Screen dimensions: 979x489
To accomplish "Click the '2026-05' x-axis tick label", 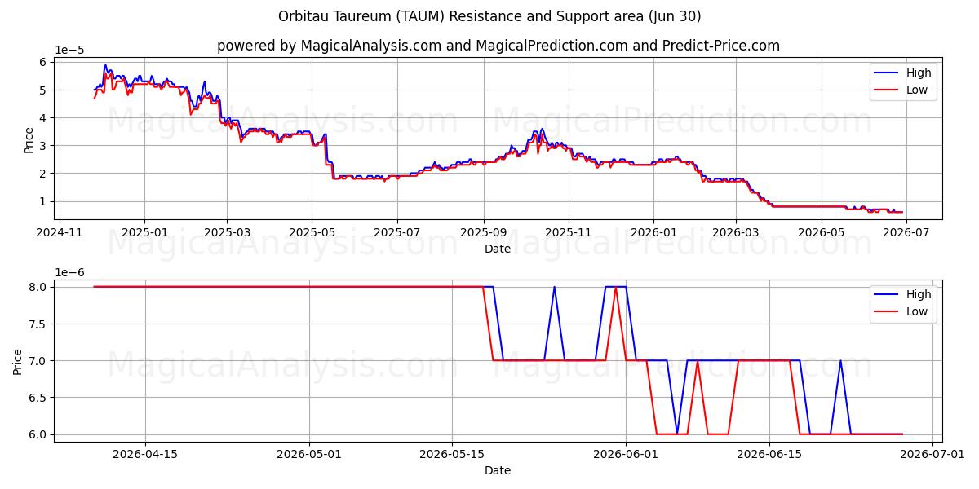I will click(821, 233).
